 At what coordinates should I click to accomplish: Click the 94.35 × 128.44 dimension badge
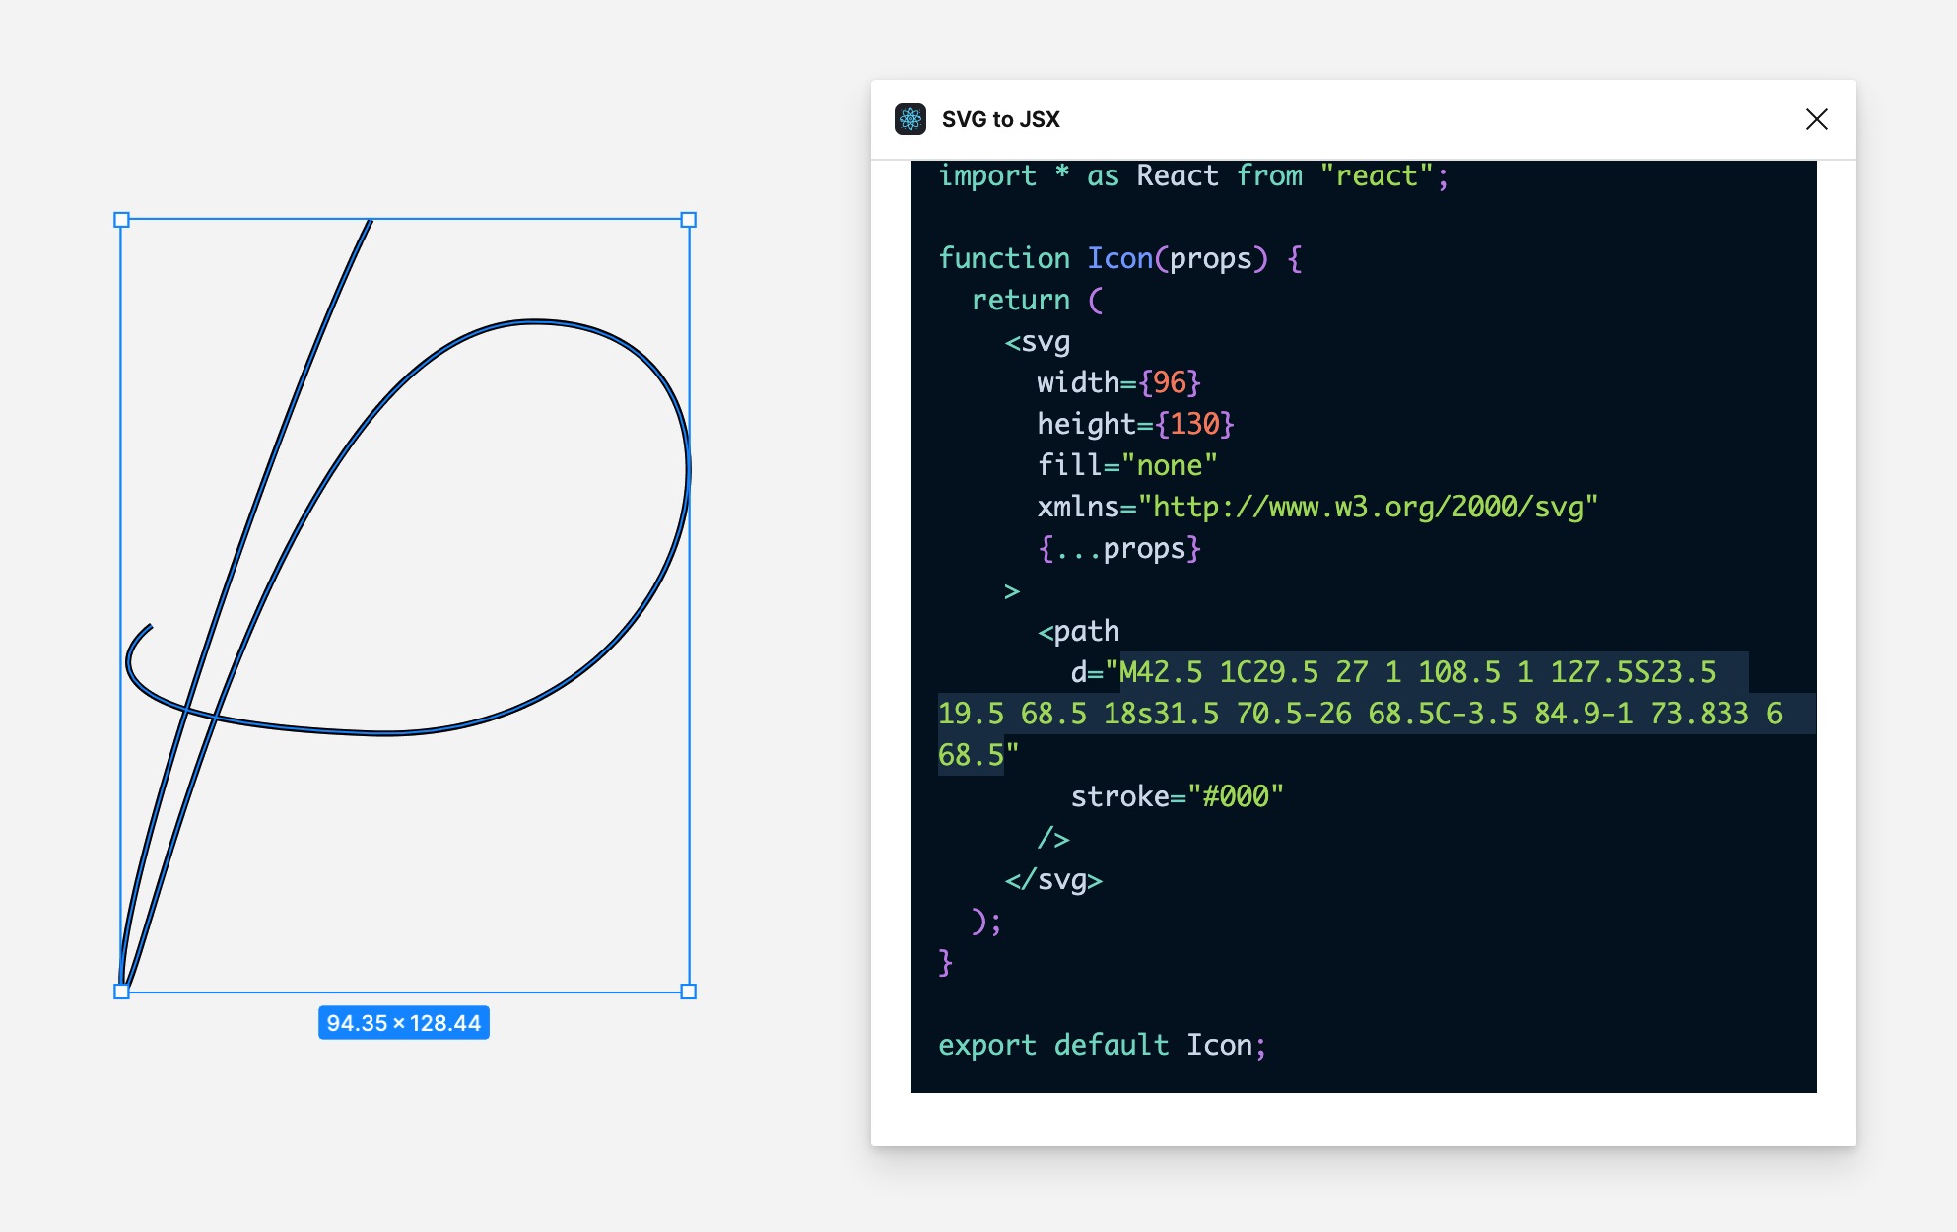tap(404, 1022)
